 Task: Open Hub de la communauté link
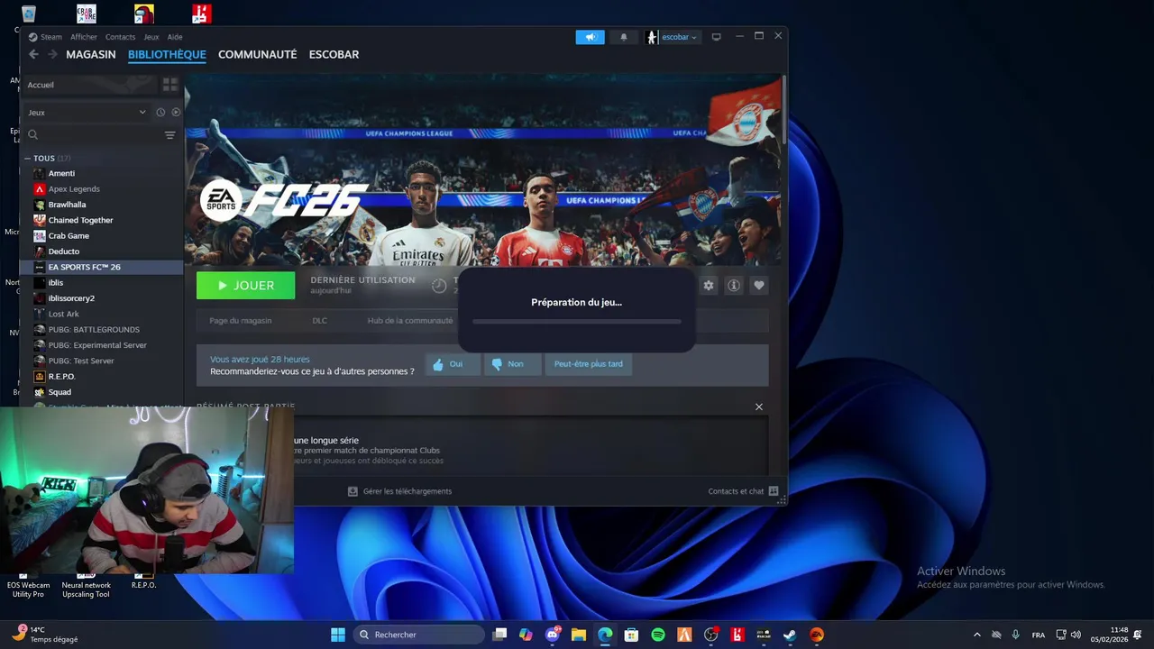[410, 321]
